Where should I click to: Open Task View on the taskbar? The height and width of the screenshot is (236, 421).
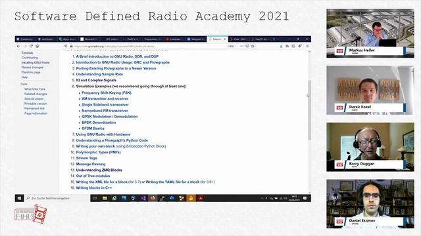pyautogui.click(x=95, y=198)
